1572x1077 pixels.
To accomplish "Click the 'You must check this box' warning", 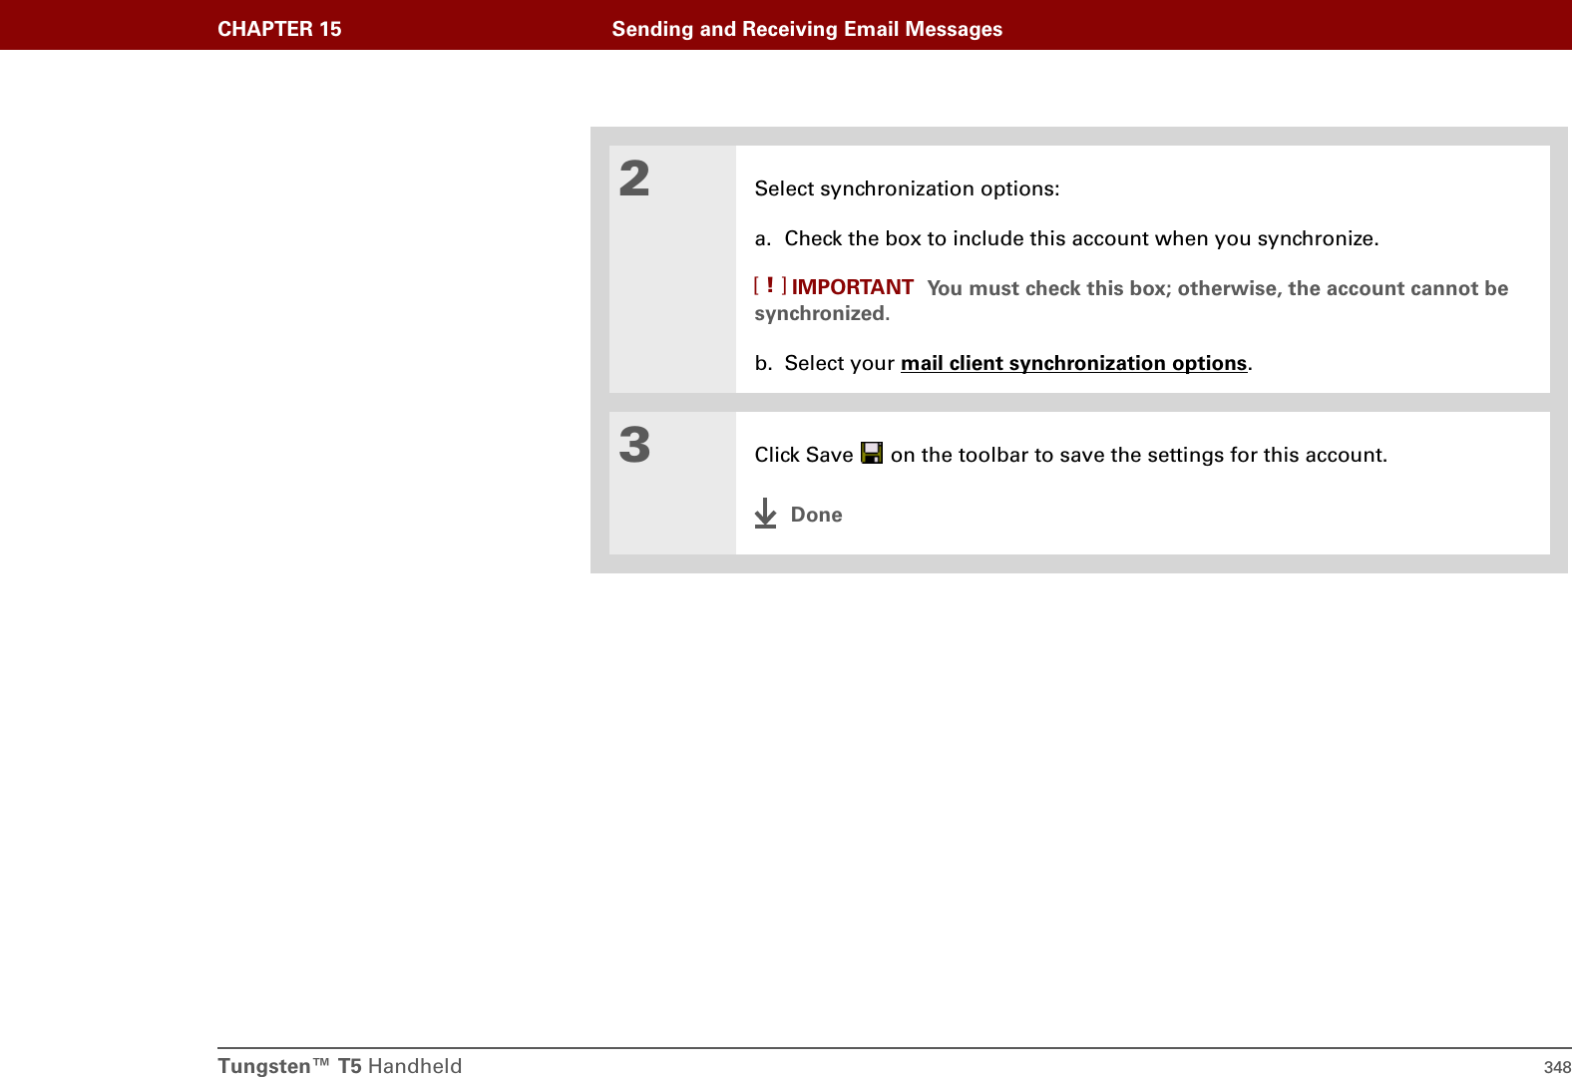I will tap(1131, 300).
